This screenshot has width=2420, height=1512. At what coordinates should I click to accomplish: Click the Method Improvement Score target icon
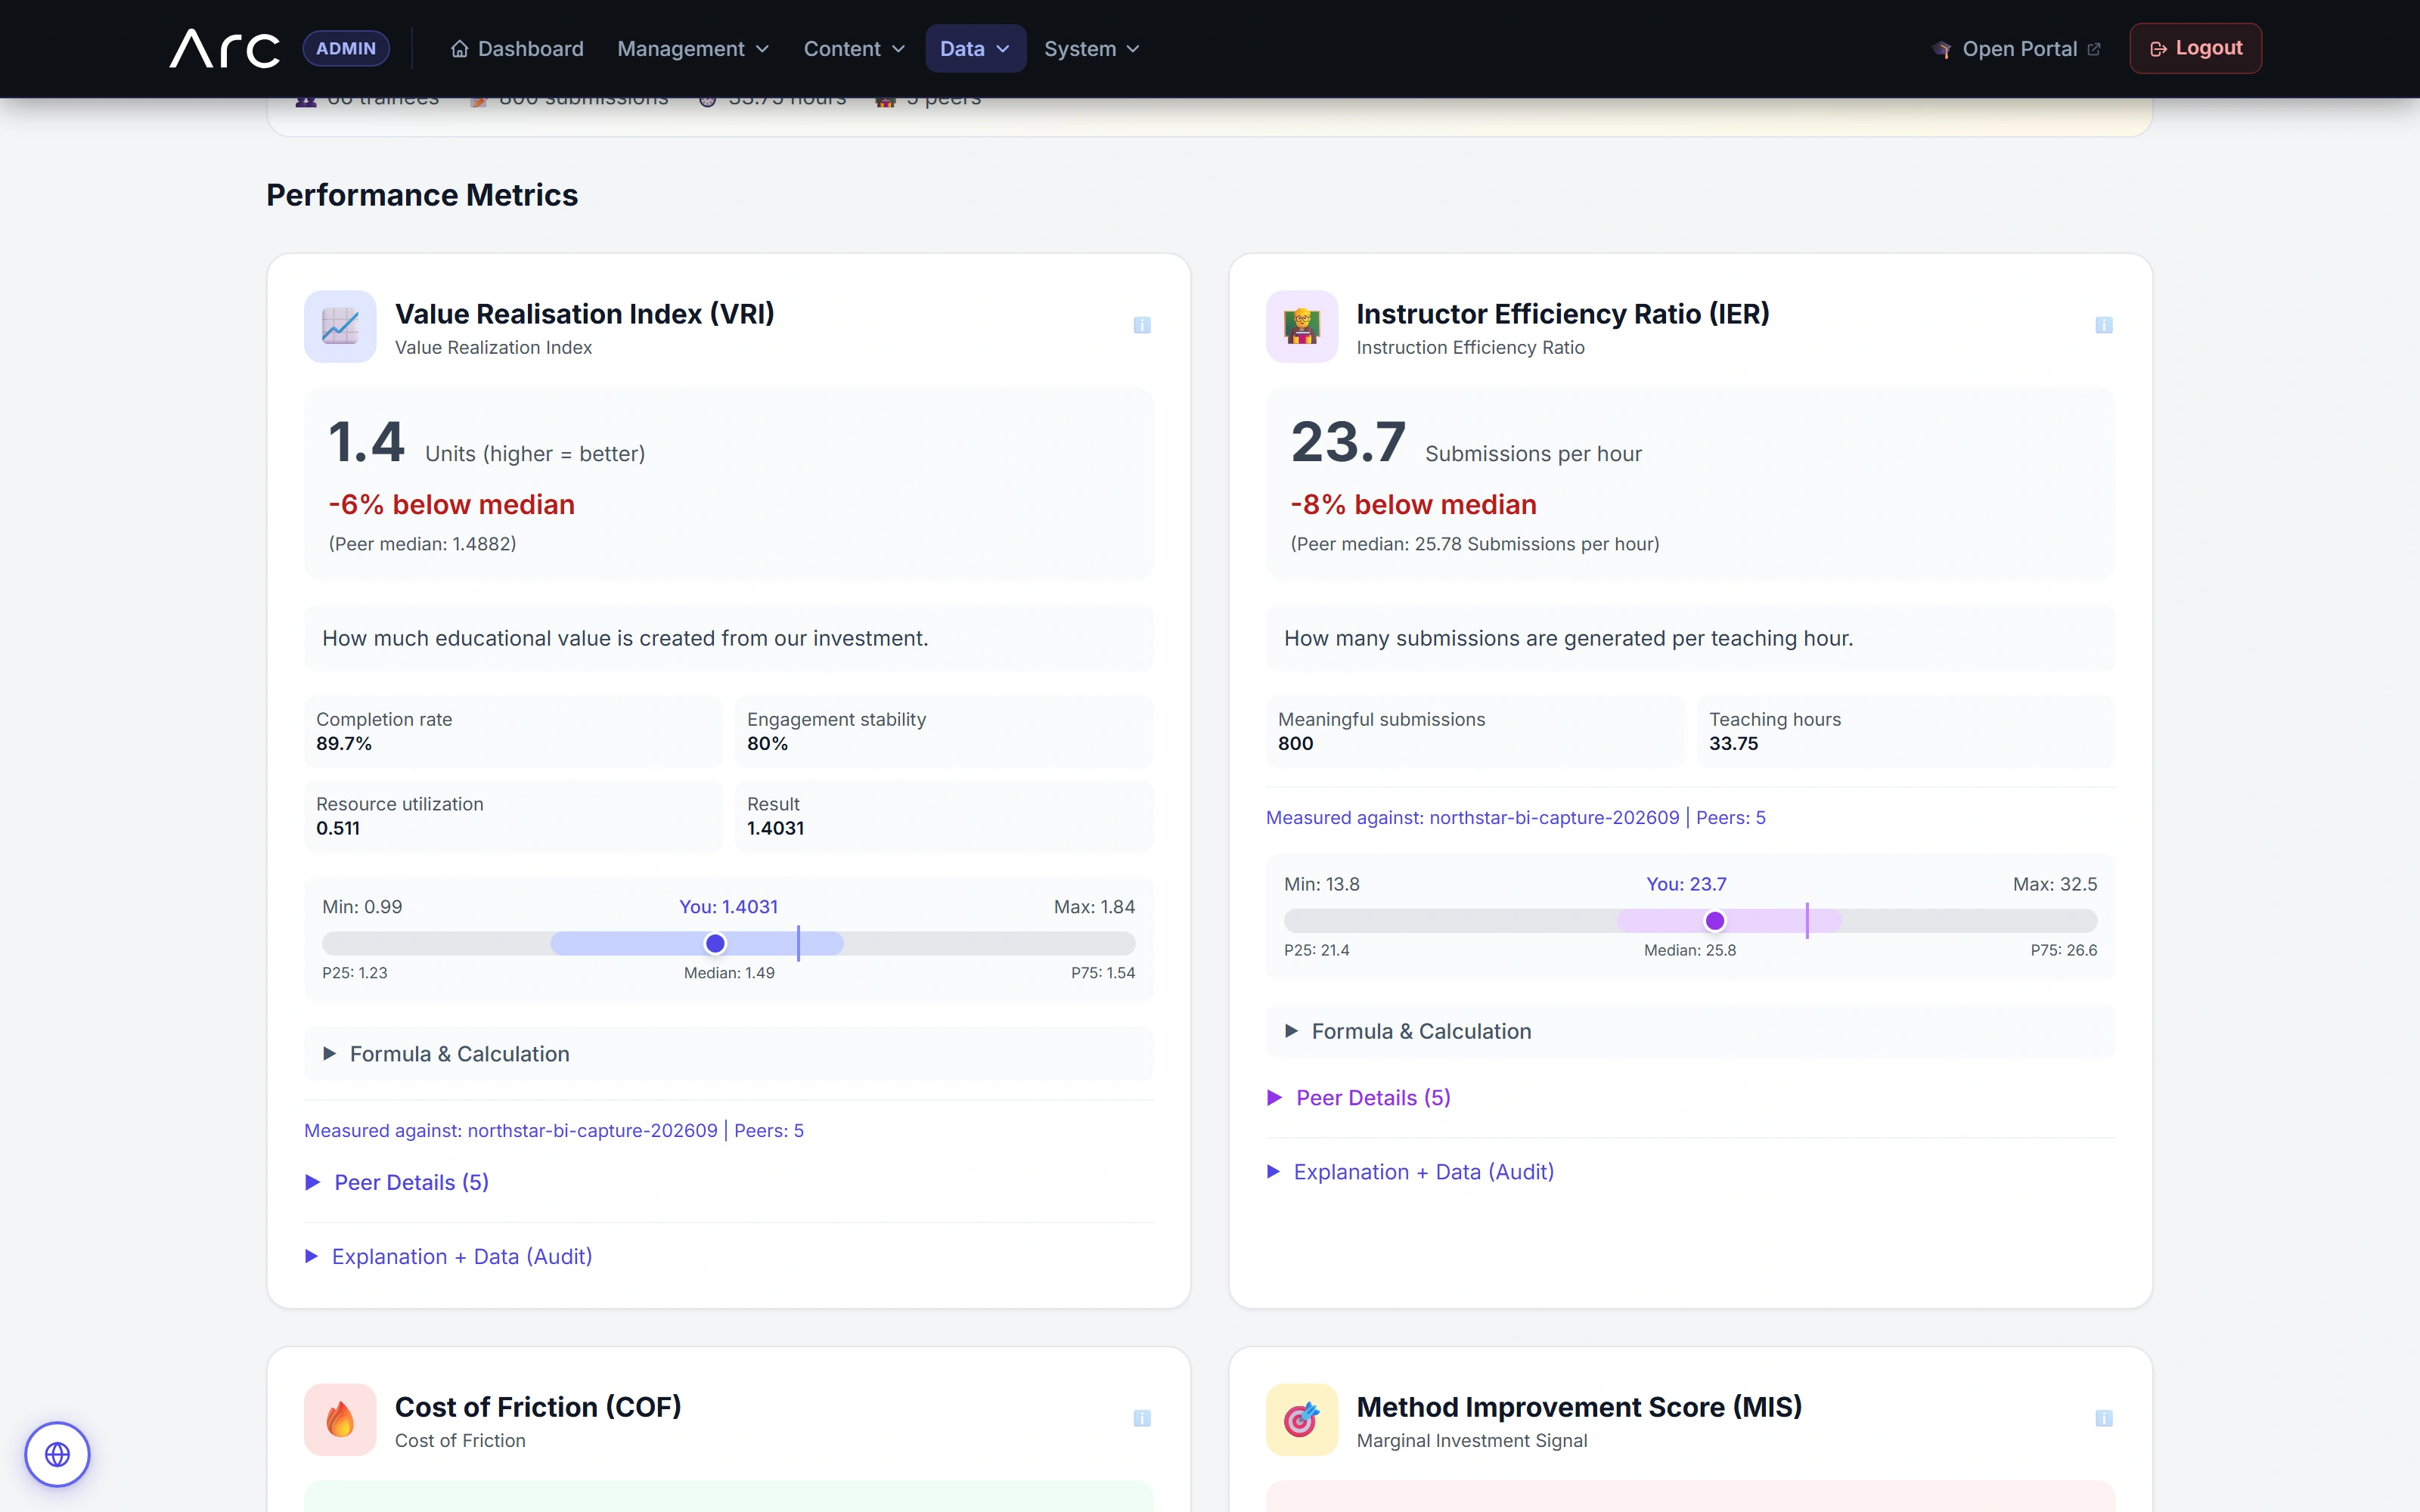[1302, 1419]
